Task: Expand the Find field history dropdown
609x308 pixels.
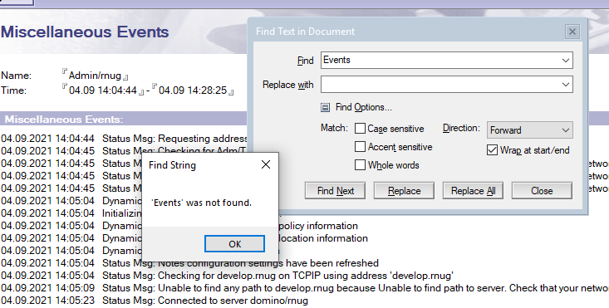Action: [x=566, y=61]
